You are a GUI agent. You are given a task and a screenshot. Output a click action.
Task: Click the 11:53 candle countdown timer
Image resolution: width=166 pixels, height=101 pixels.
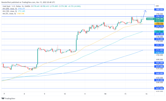click(x=158, y=21)
